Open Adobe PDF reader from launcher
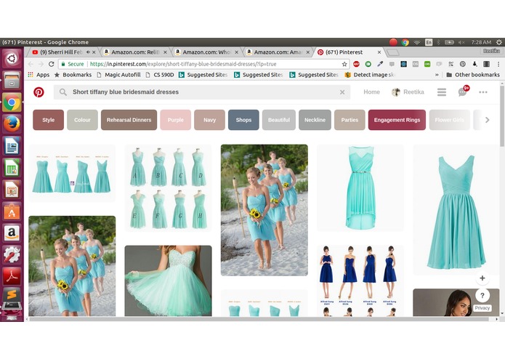 (12, 277)
